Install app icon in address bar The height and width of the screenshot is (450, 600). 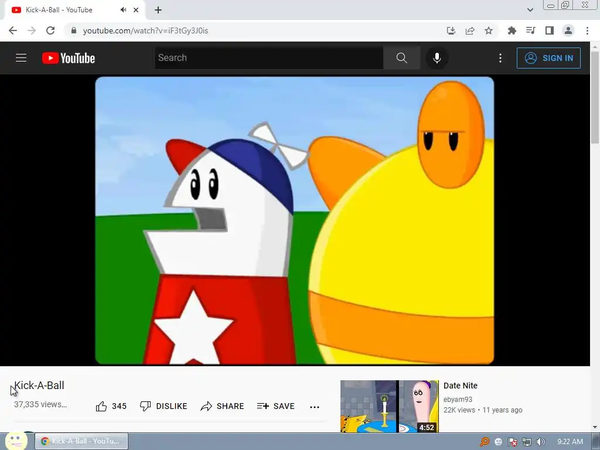pyautogui.click(x=451, y=30)
